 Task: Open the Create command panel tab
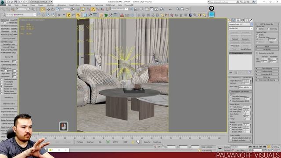[230, 20]
